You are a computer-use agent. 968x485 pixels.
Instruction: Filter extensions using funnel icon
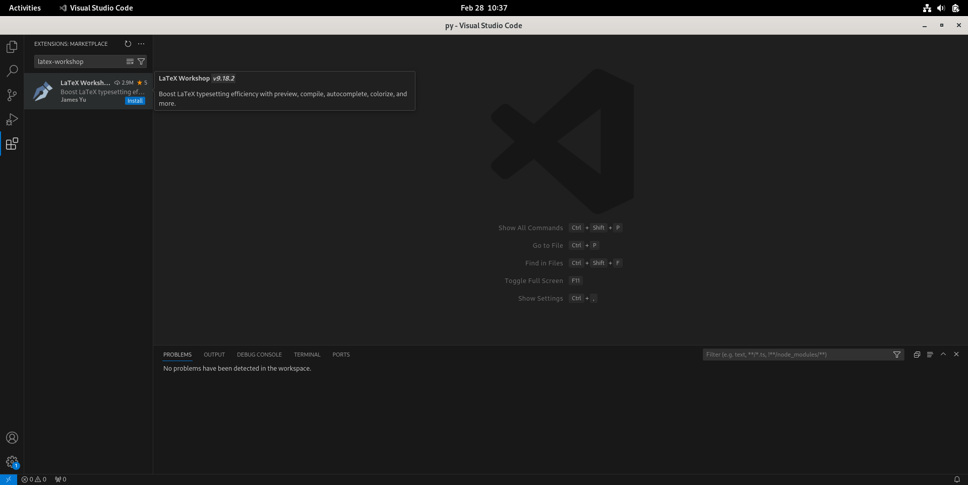(141, 61)
